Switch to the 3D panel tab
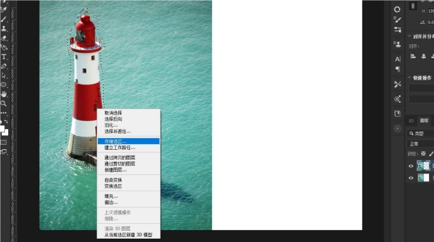This screenshot has width=434, height=242. 411,121
